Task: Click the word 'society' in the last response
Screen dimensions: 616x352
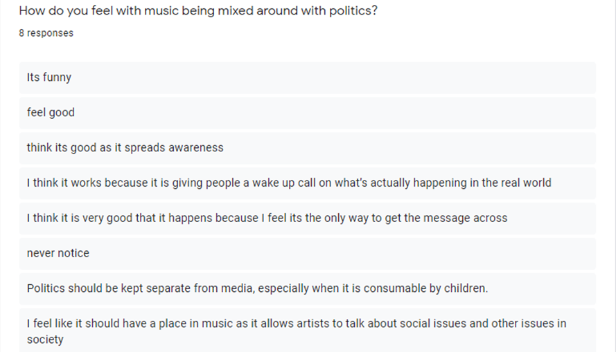Action: pos(45,340)
